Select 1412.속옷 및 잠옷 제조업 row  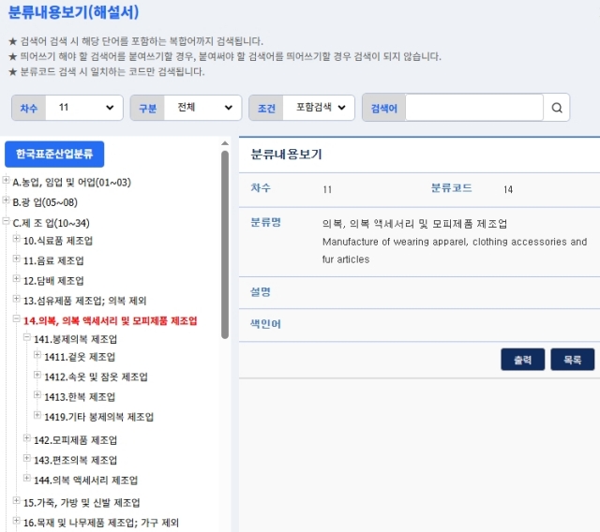click(x=96, y=377)
